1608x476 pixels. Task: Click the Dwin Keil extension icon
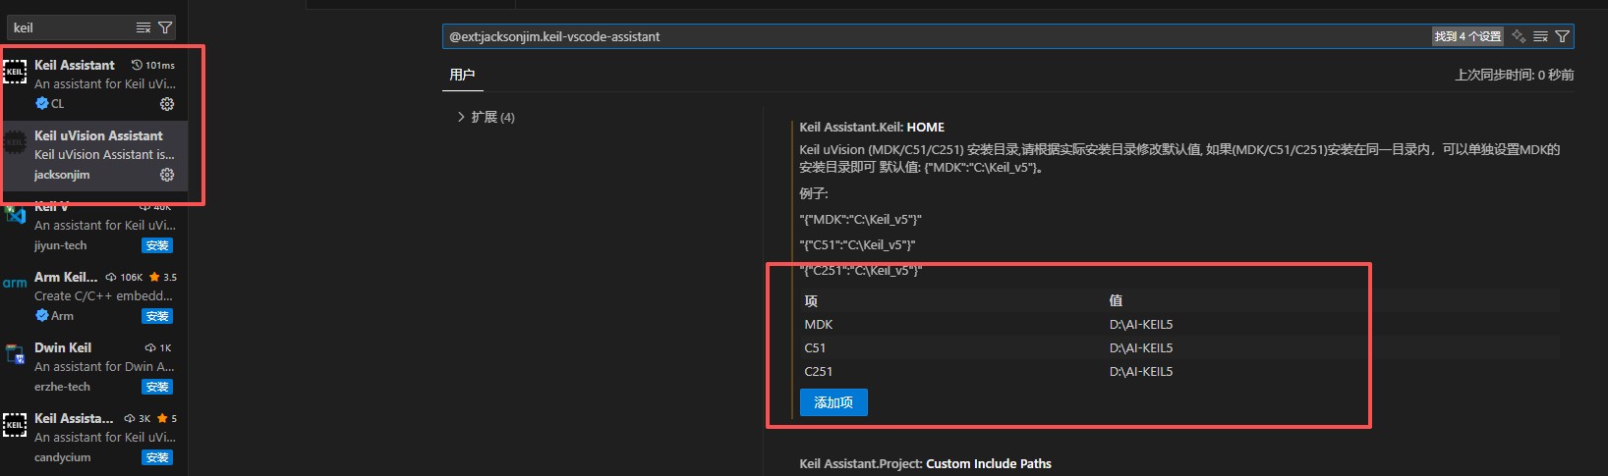[15, 354]
